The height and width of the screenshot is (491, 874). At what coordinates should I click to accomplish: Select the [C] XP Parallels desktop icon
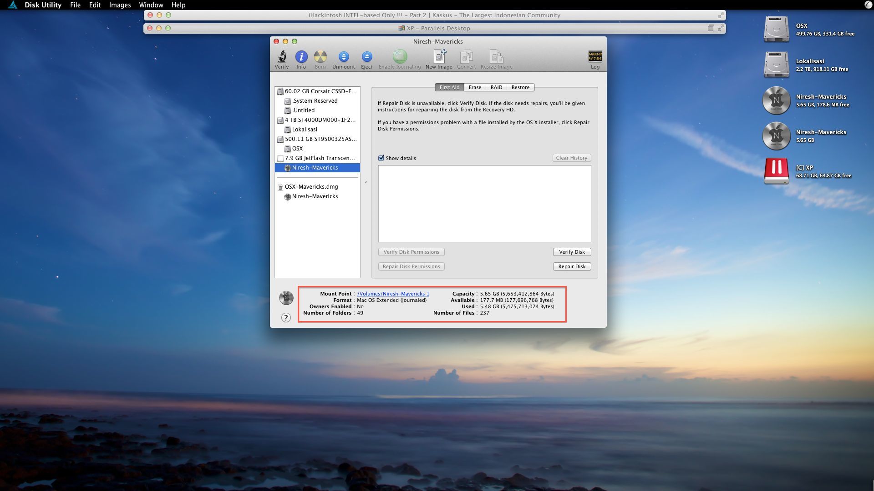pyautogui.click(x=776, y=171)
